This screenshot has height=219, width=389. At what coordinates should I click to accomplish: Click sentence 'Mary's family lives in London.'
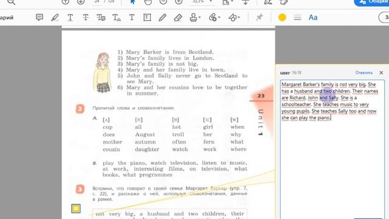coord(170,58)
